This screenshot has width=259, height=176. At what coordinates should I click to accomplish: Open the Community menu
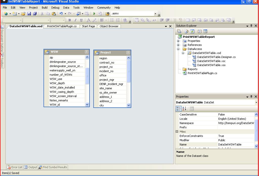tap(104, 8)
